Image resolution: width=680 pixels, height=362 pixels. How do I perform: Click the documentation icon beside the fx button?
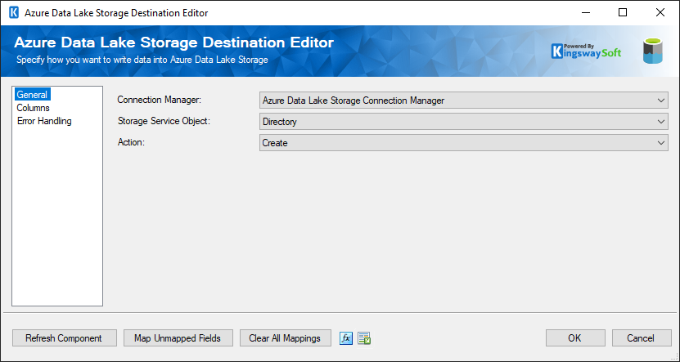pyautogui.click(x=364, y=338)
